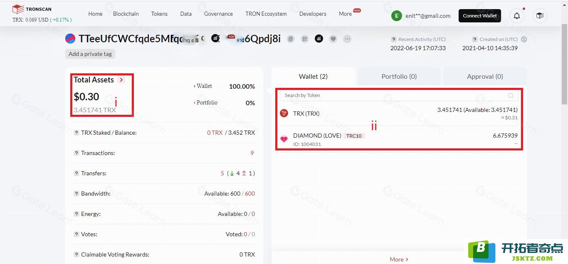Add address to favorites with heart icon
Viewport: 568px width, 264px height.
point(333,39)
